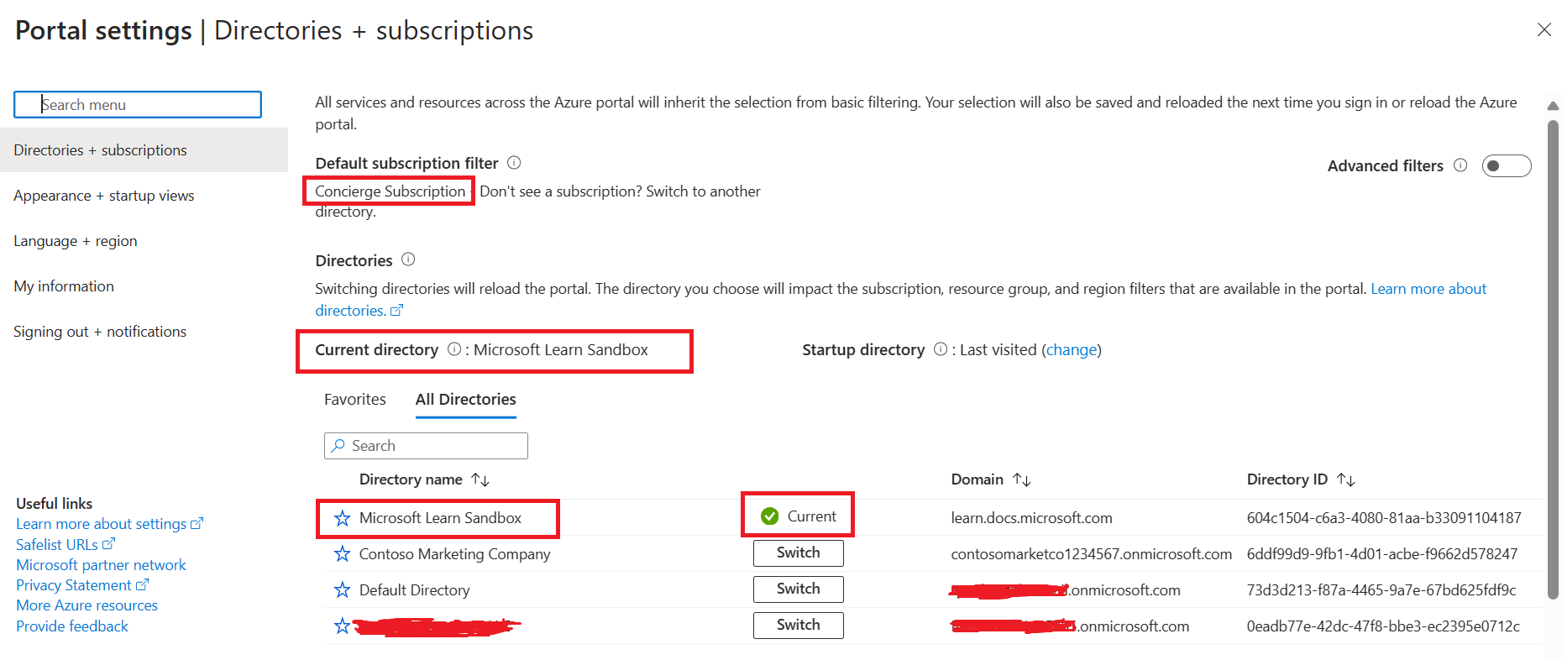Click the directories Search field
The height and width of the screenshot is (660, 1562).
pos(426,446)
